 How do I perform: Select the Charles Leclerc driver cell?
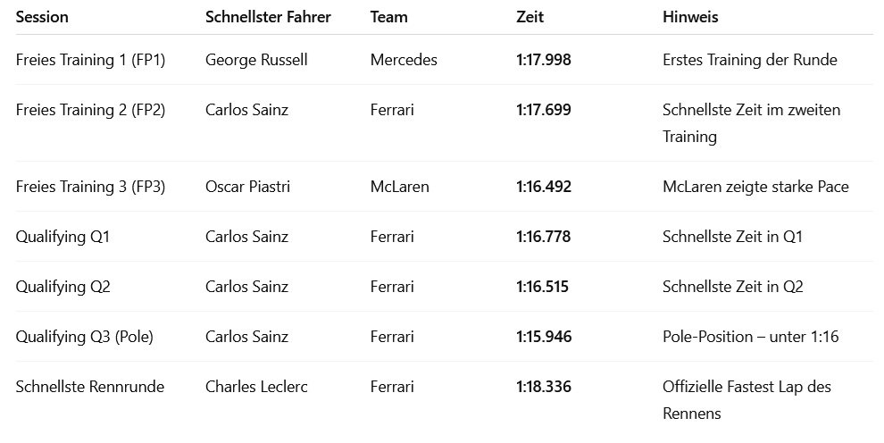253,387
